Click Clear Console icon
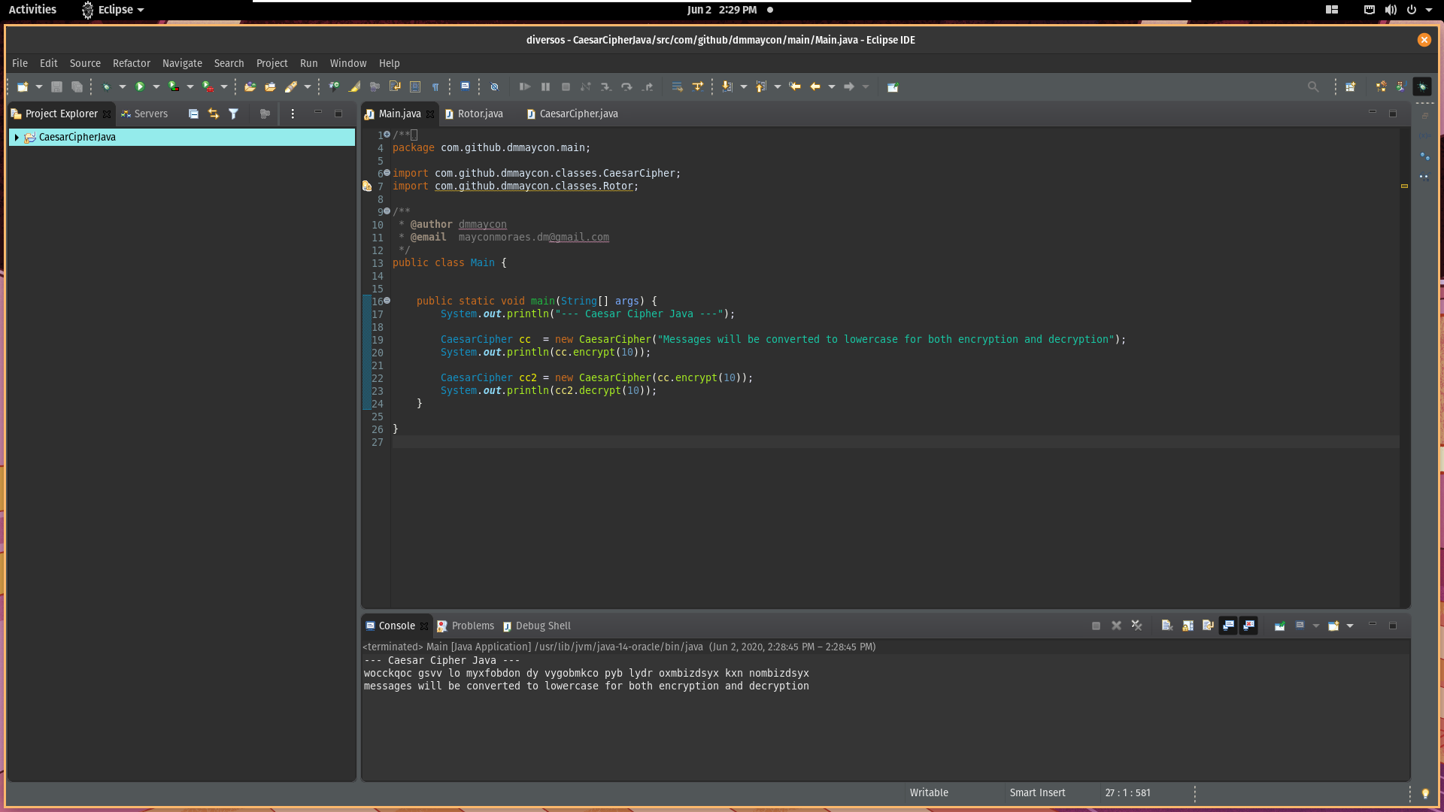1444x812 pixels. [x=1166, y=626]
